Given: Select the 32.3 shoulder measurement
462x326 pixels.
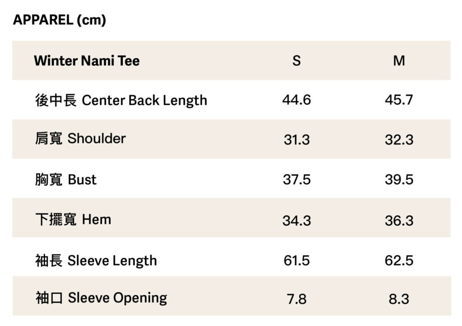Looking at the screenshot, I should (399, 140).
